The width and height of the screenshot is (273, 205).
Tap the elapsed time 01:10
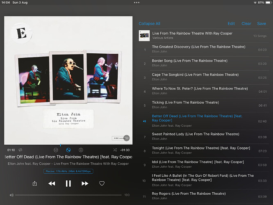point(11,150)
